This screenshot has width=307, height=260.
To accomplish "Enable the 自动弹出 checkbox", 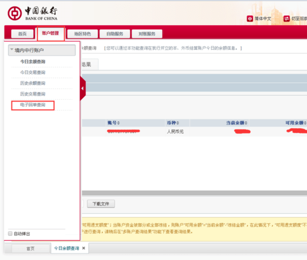I will click(x=10, y=234).
